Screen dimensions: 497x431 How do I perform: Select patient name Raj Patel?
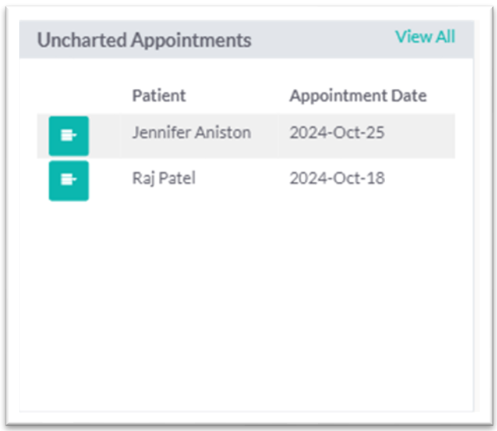click(x=164, y=178)
